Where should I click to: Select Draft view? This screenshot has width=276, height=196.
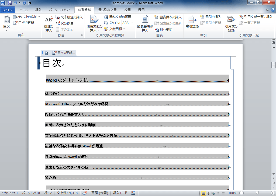[223, 193]
